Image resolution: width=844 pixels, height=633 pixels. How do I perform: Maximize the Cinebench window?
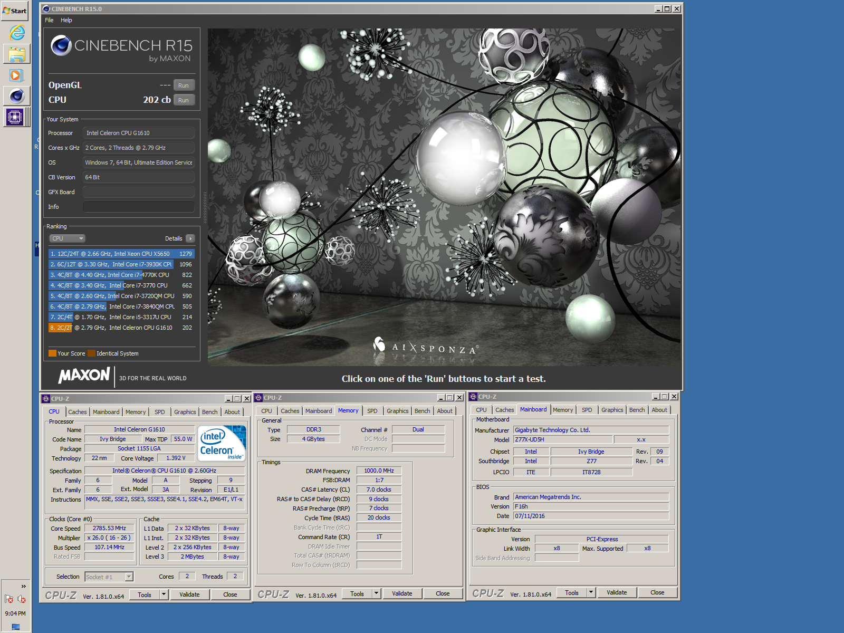pos(667,9)
